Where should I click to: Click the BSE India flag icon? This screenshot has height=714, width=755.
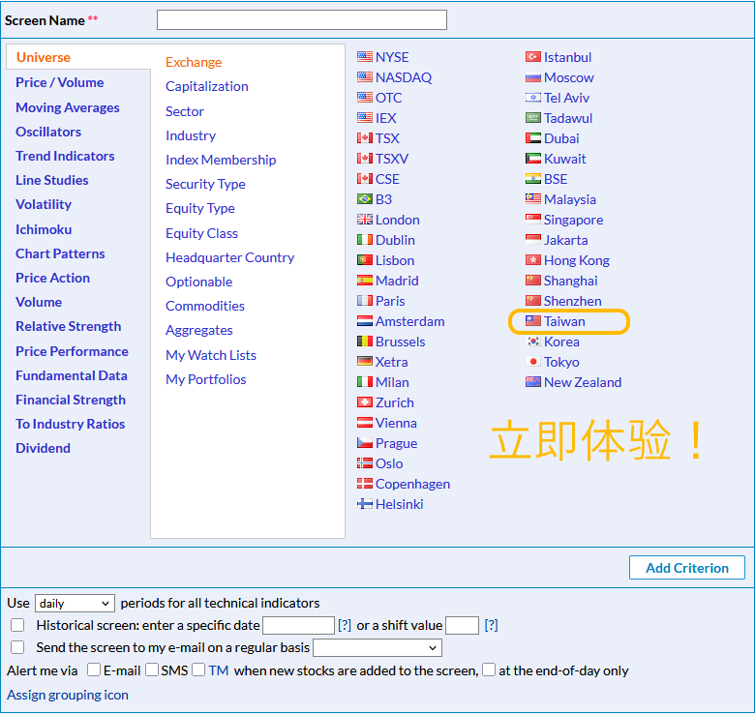coord(533,178)
